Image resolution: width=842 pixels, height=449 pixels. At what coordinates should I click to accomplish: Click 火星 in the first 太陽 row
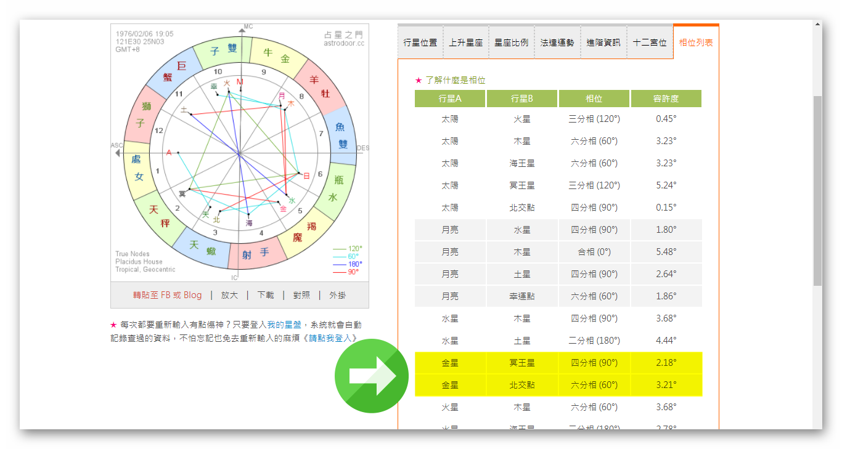pos(522,119)
